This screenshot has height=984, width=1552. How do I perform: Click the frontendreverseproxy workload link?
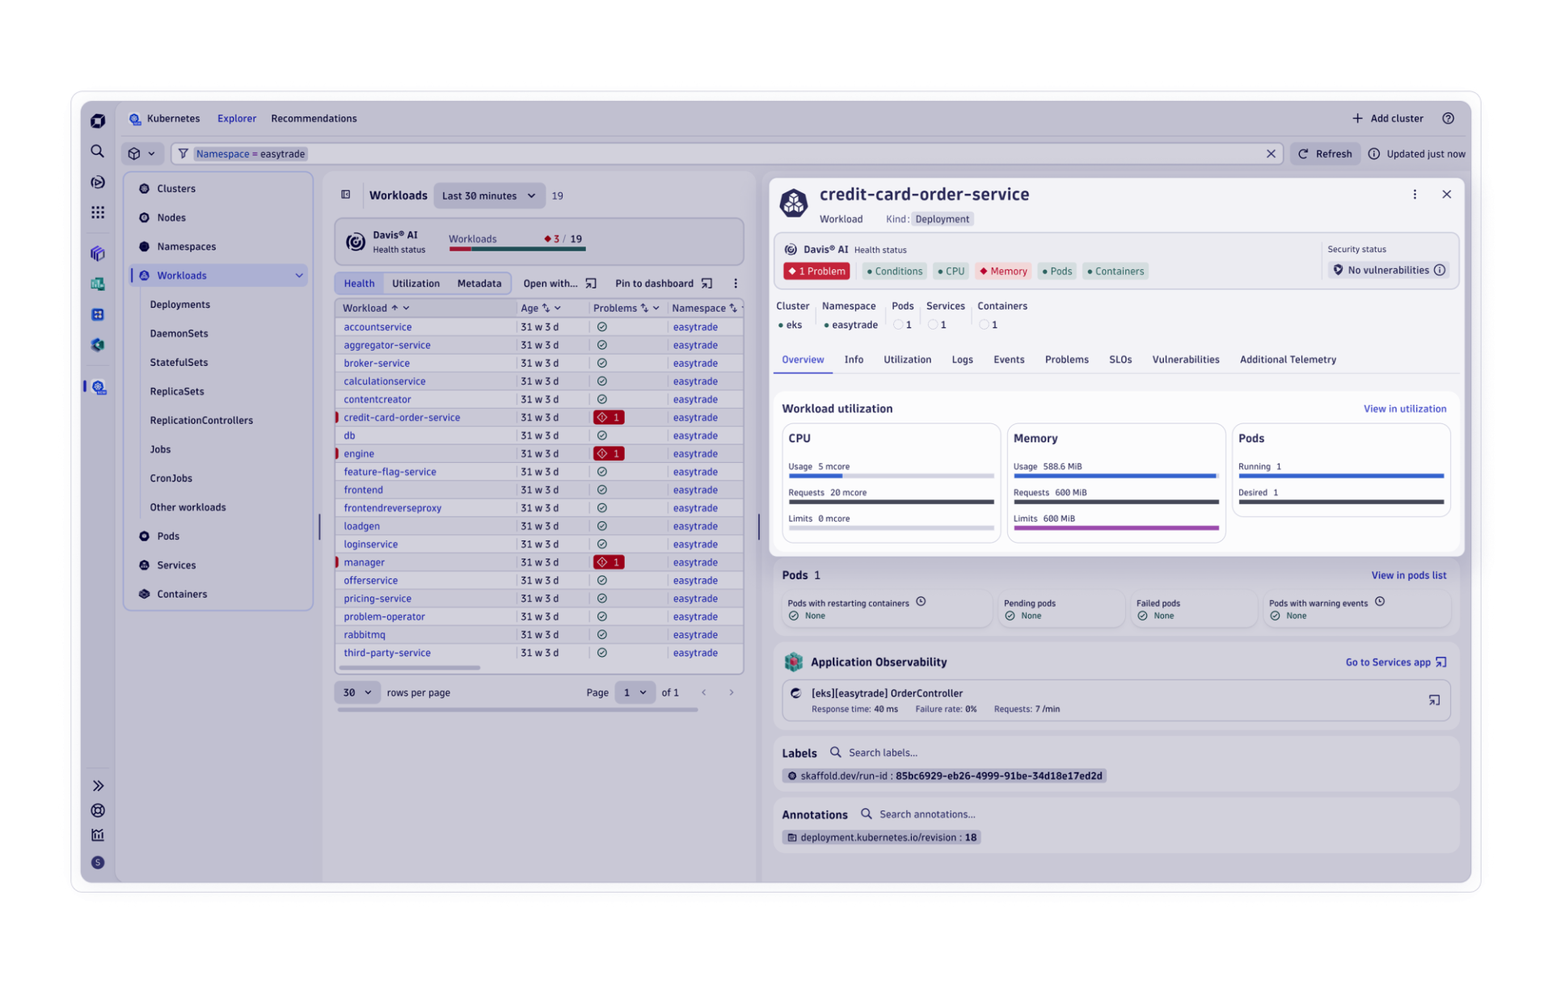click(392, 508)
